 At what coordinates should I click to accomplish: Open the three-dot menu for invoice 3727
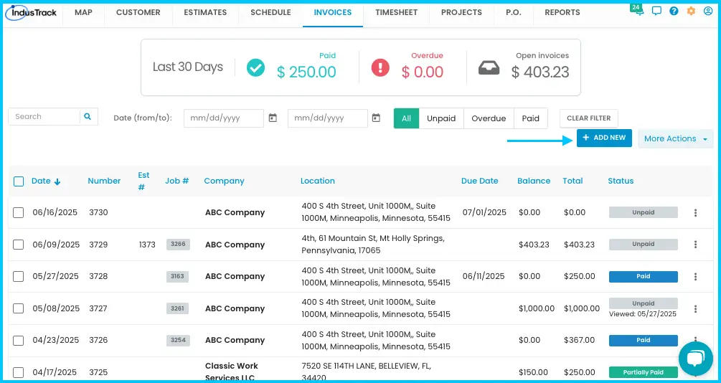695,308
